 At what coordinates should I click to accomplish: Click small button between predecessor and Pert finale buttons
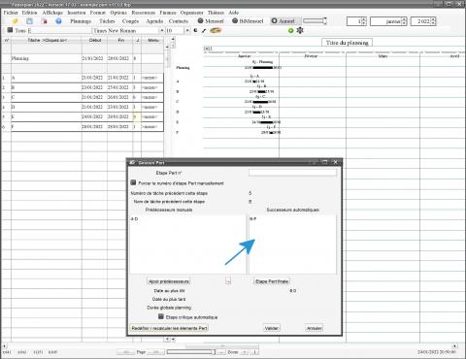pos(228,280)
